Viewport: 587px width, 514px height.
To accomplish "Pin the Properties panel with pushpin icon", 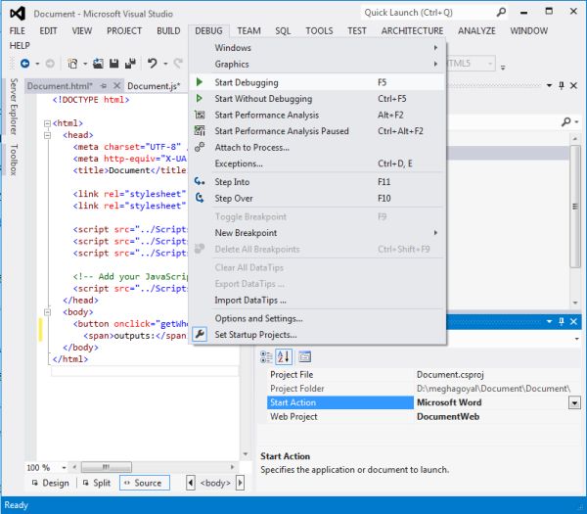I will point(561,321).
